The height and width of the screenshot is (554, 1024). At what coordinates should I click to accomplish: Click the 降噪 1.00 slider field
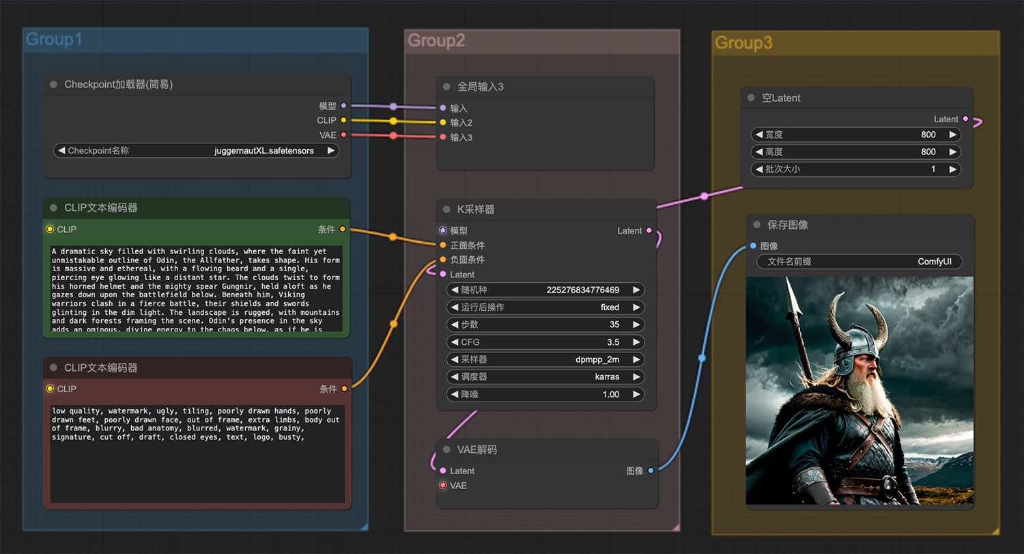click(545, 394)
